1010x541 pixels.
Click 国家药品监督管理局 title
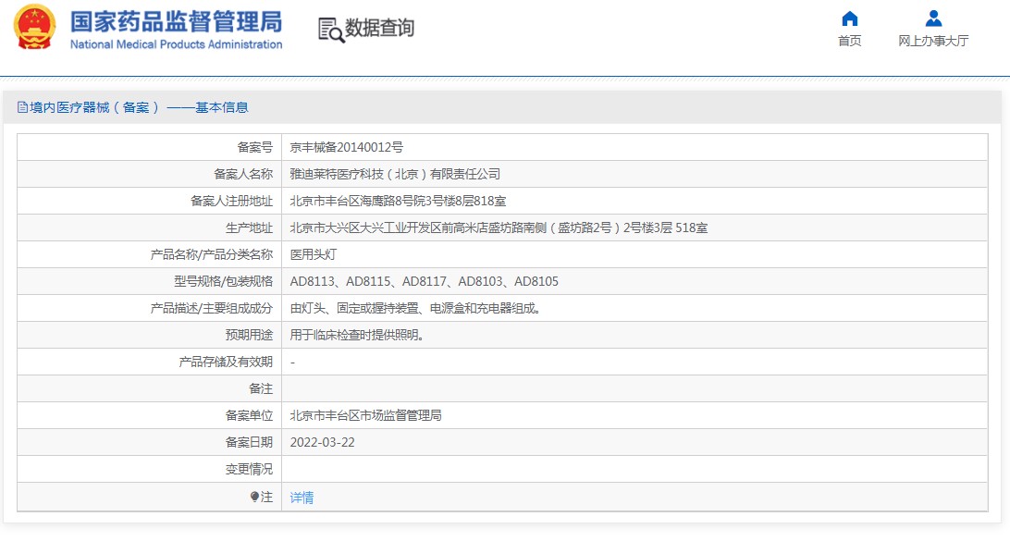point(176,22)
